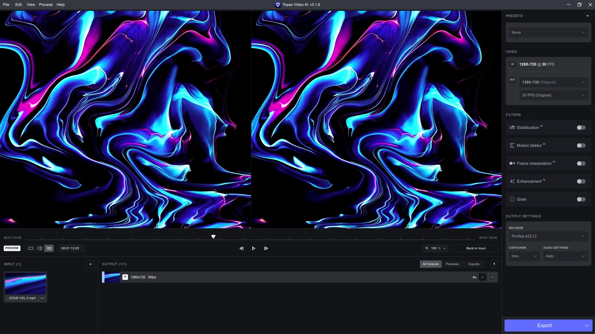595x334 pixels.
Task: Switch to single view layout icon
Action: (31, 248)
